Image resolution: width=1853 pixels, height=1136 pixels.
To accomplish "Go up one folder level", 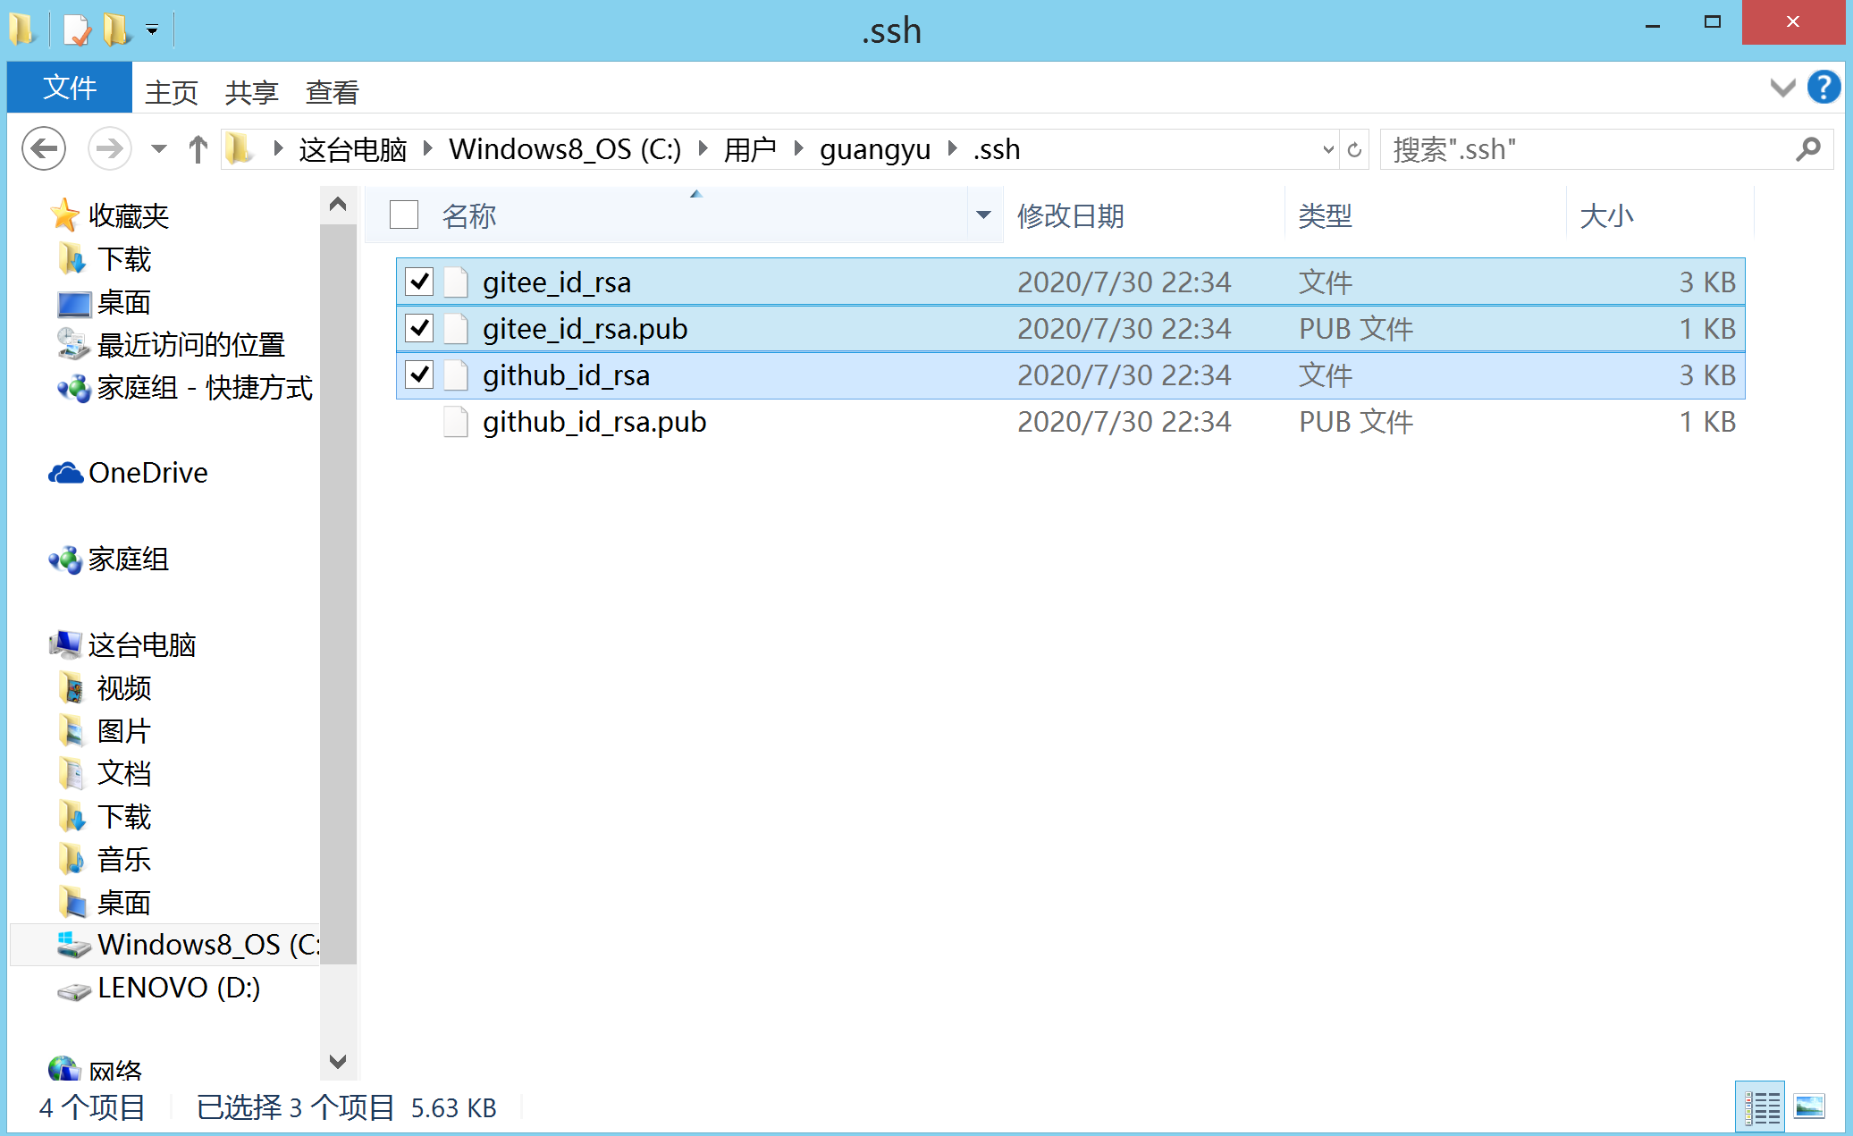I will point(198,148).
